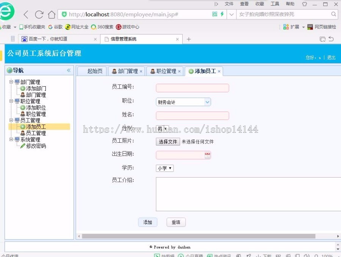Click the undo closed tab icon
Screen dimensions: 341x257
tap(331, 39)
